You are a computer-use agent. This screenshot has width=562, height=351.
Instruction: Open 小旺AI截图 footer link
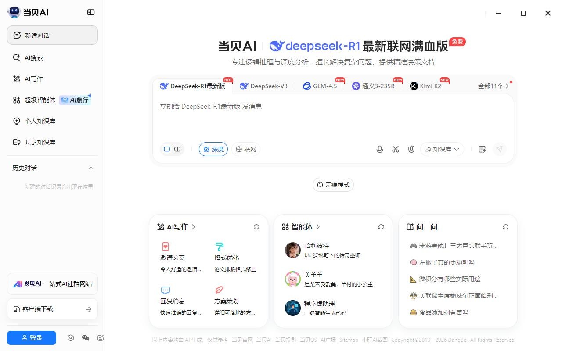click(x=375, y=340)
